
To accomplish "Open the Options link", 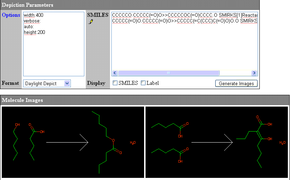I will point(11,15).
